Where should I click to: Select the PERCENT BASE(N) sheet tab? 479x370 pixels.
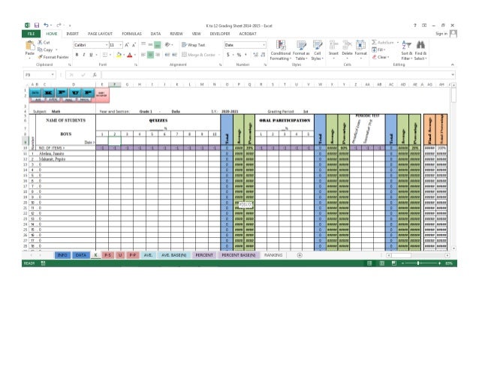(239, 255)
